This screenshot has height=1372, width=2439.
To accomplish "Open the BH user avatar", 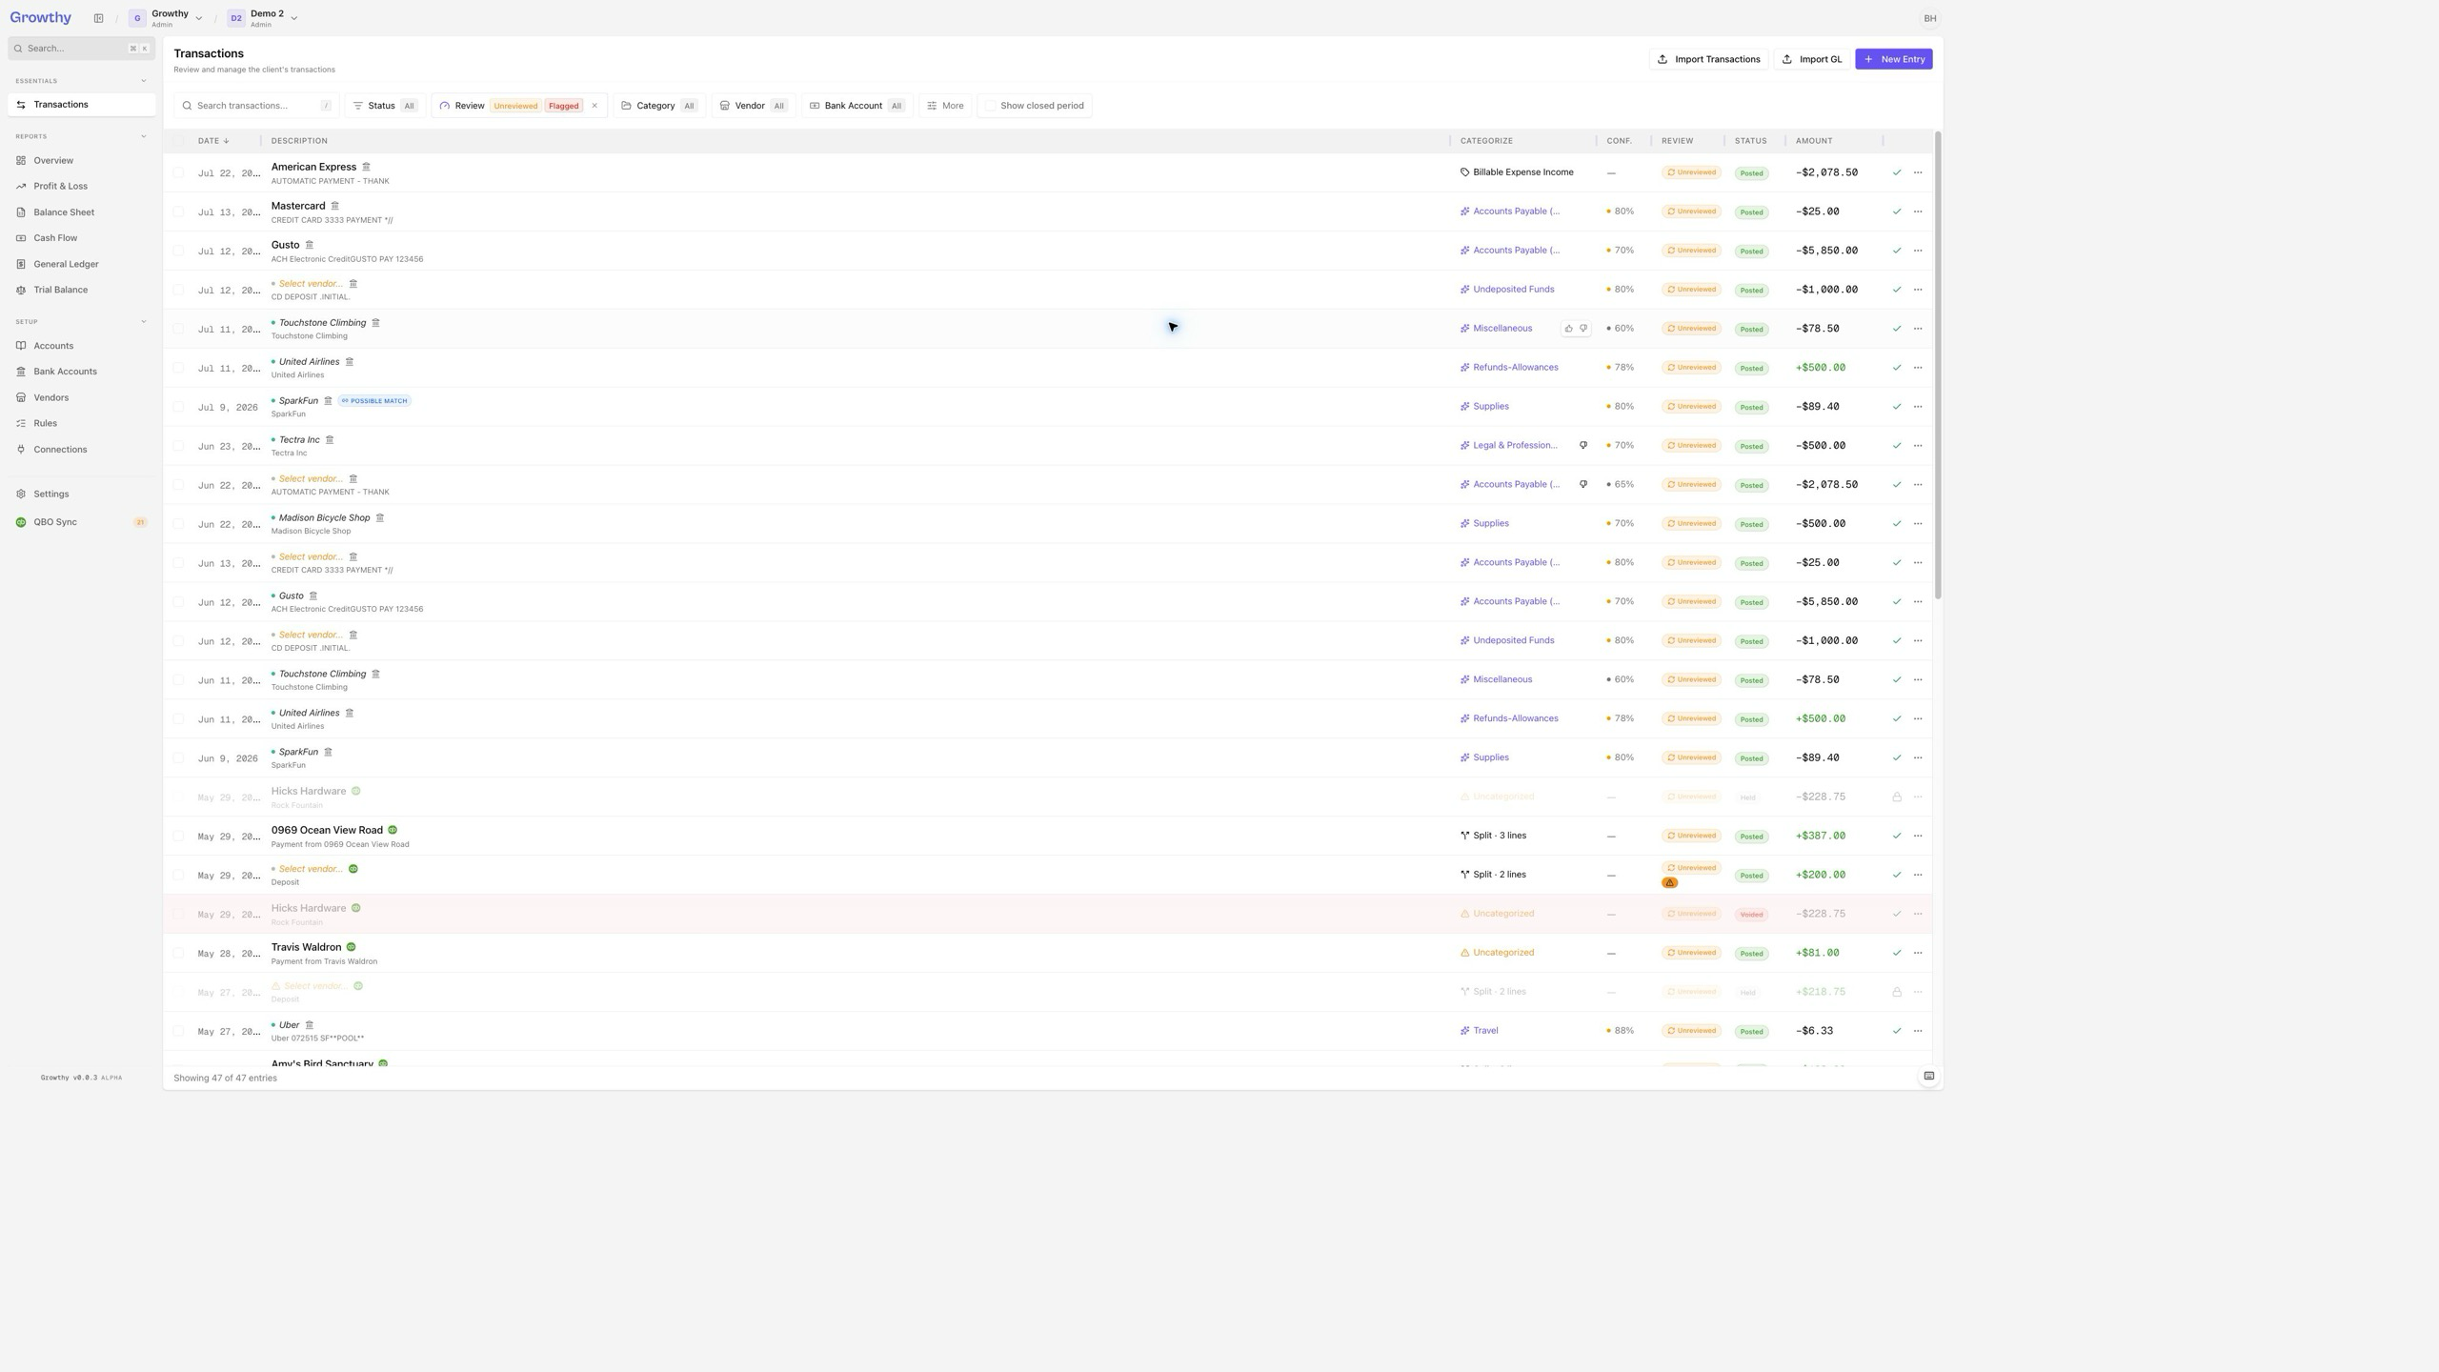I will click(x=1929, y=18).
